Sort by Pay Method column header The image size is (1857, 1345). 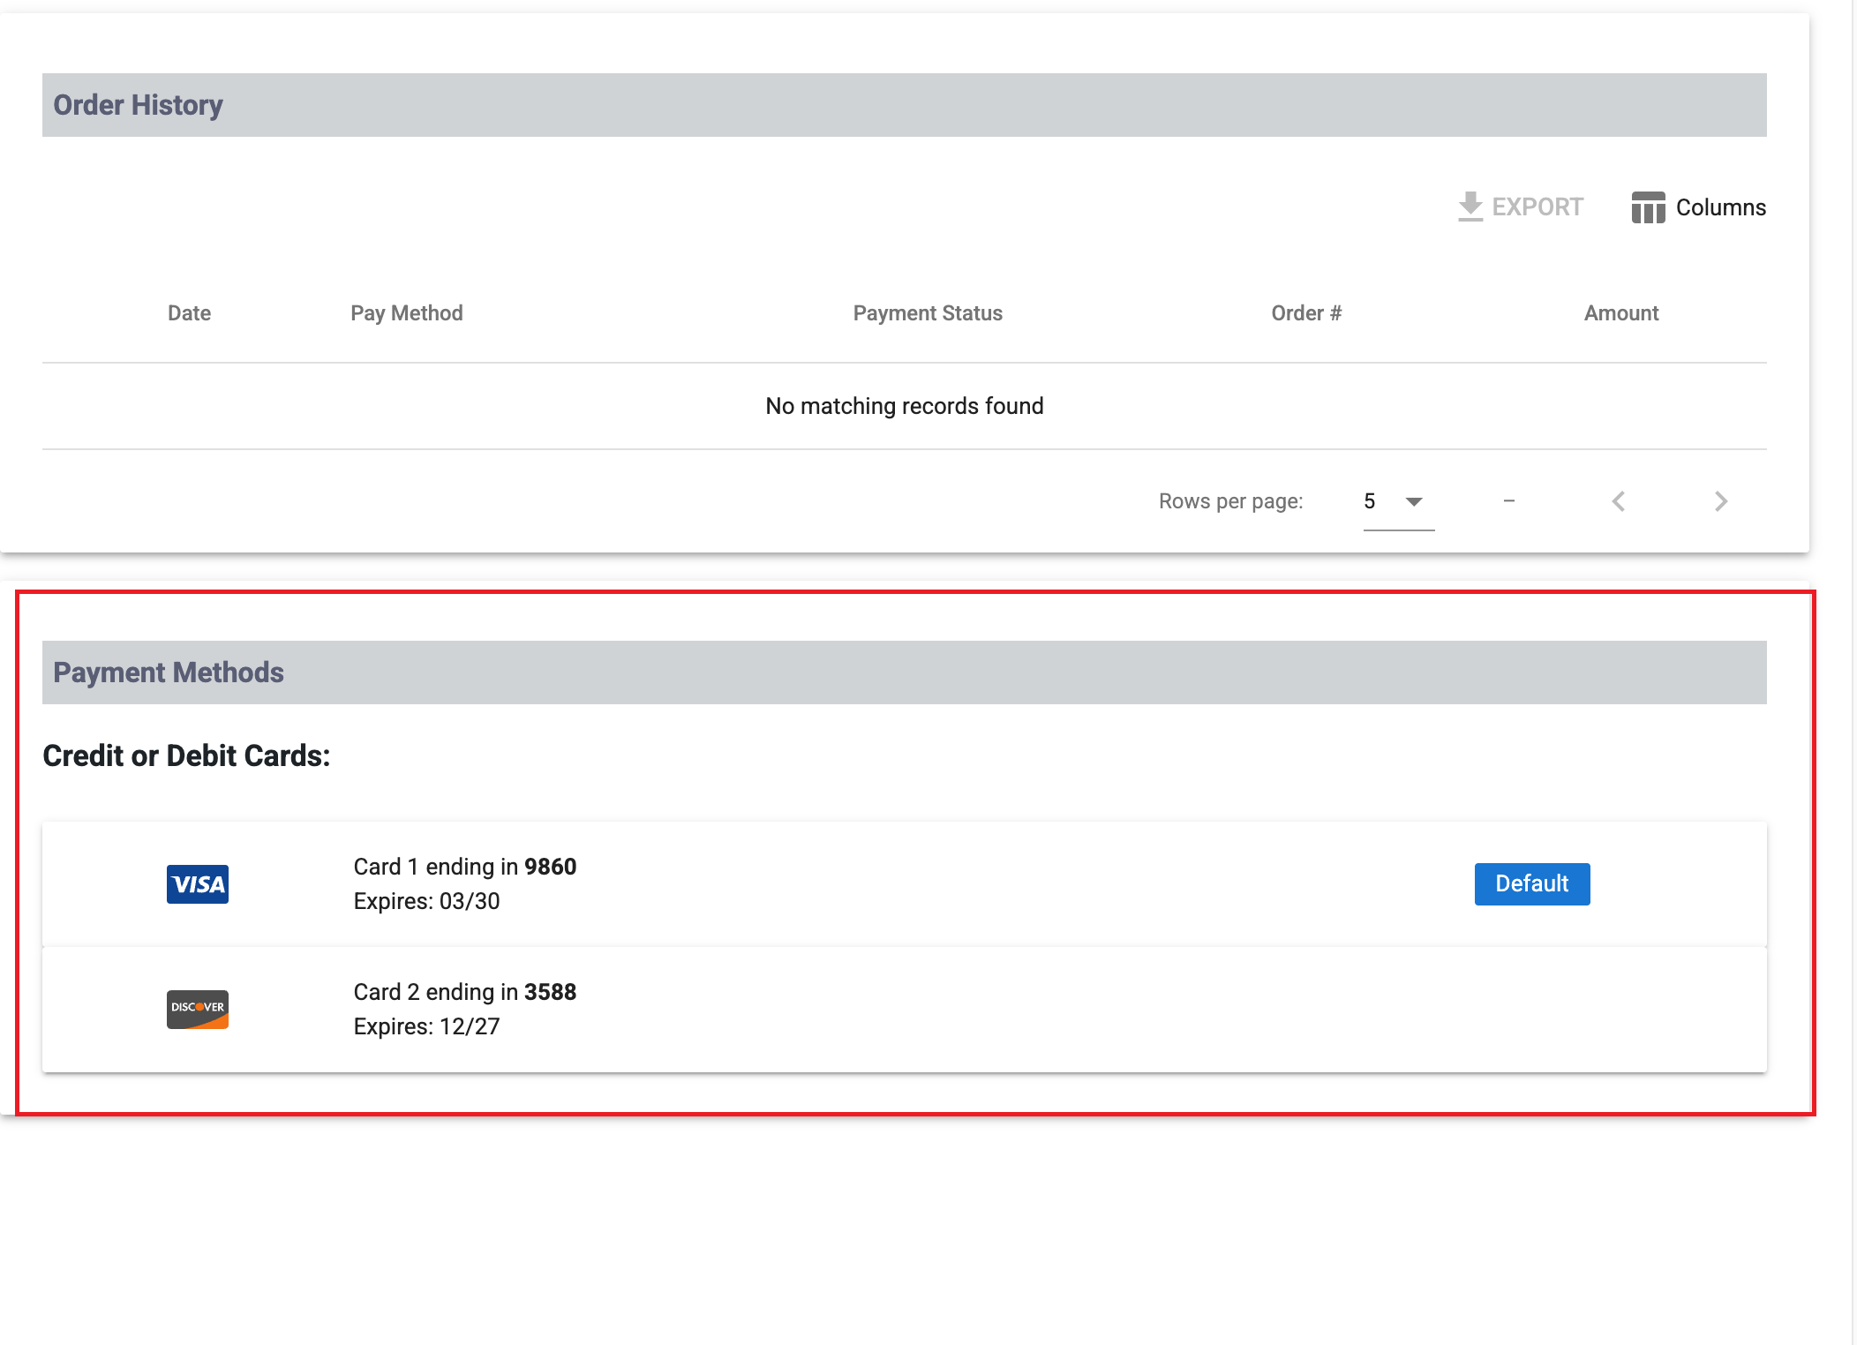coord(406,313)
